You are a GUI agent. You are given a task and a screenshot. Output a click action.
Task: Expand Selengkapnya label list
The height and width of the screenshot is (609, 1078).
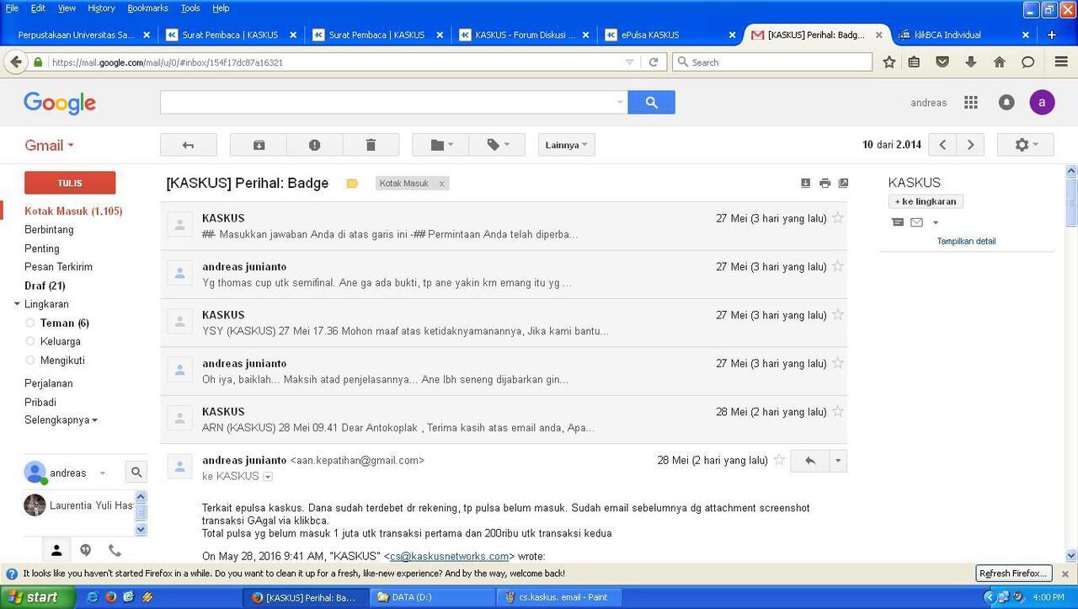(61, 419)
